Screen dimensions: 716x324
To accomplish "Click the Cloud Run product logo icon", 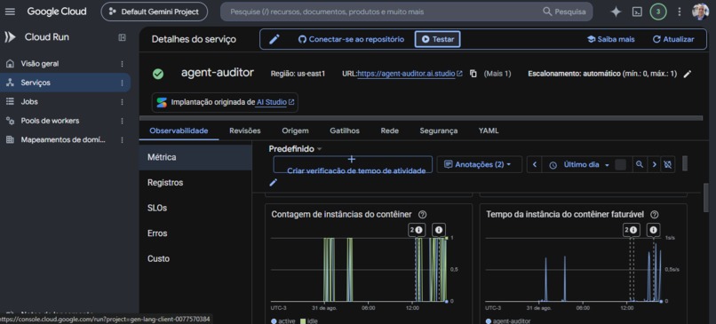I will (x=10, y=37).
